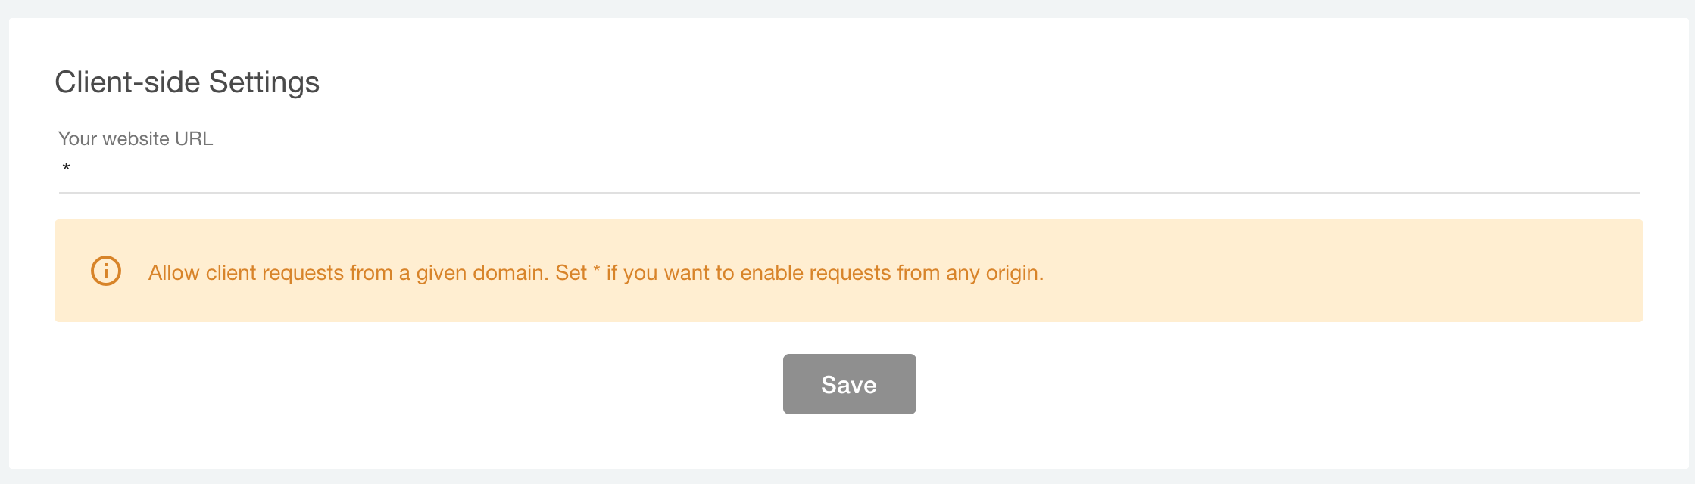
Task: Click inside the website URL input field
Action: (454, 174)
